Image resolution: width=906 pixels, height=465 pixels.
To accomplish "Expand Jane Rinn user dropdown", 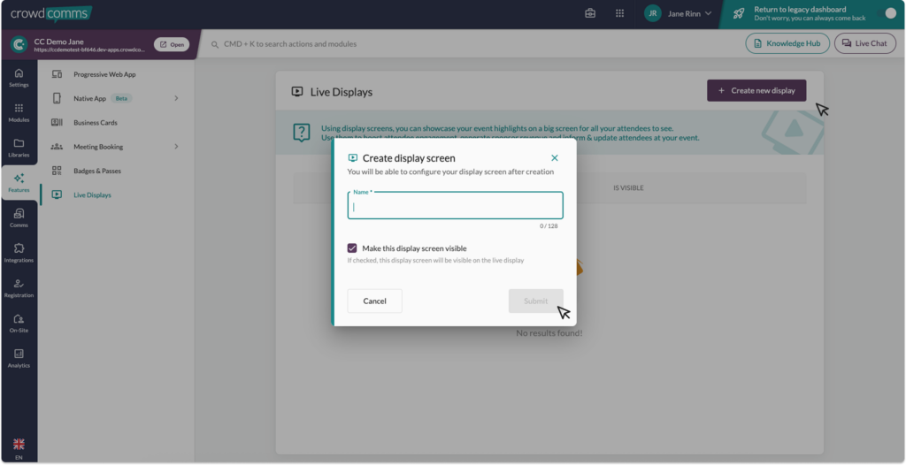I will [x=679, y=13].
